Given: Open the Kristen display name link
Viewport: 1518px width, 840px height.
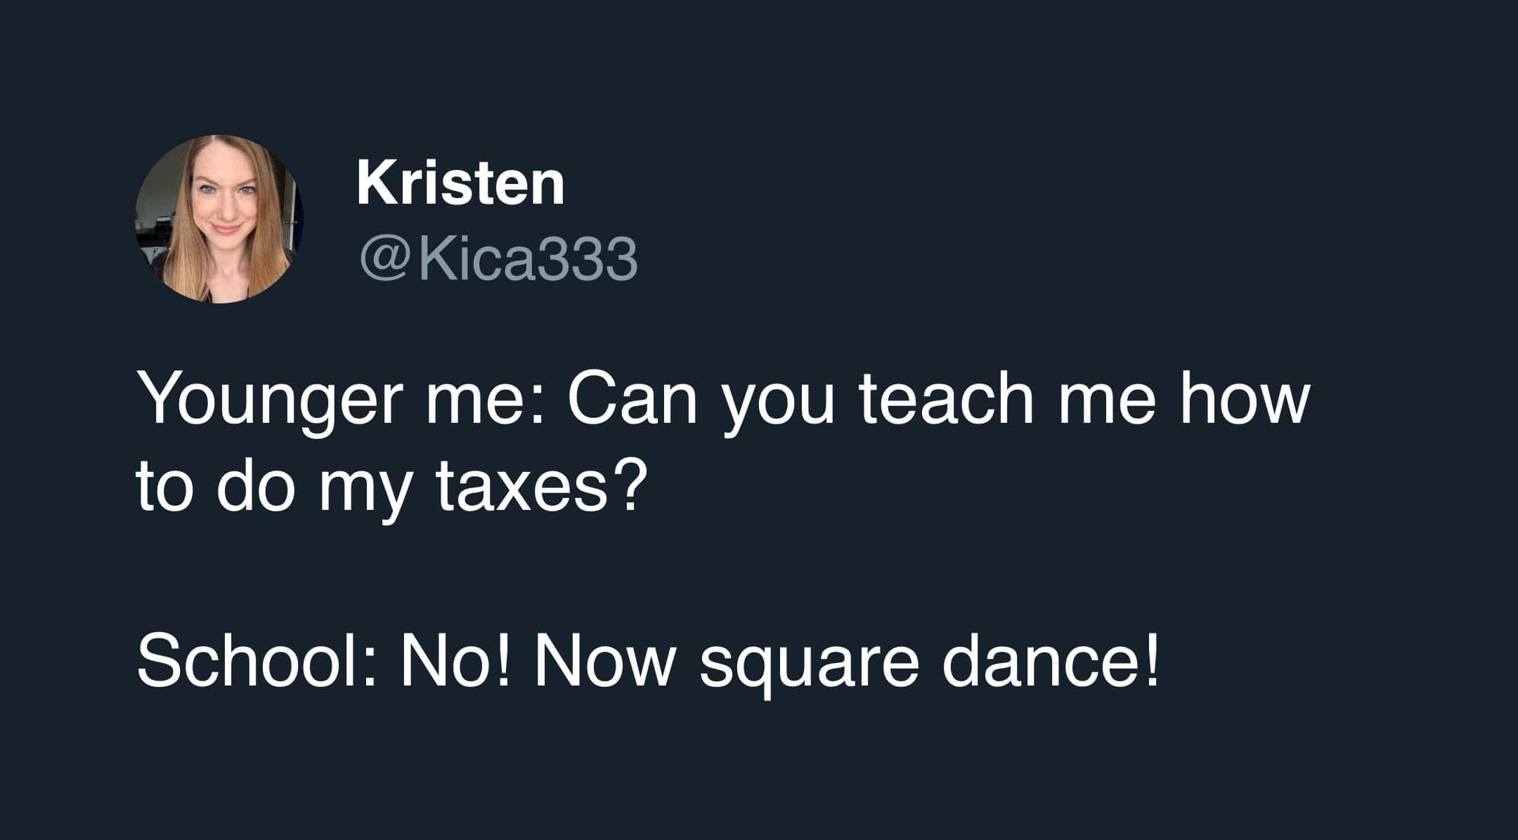Looking at the screenshot, I should (x=460, y=184).
